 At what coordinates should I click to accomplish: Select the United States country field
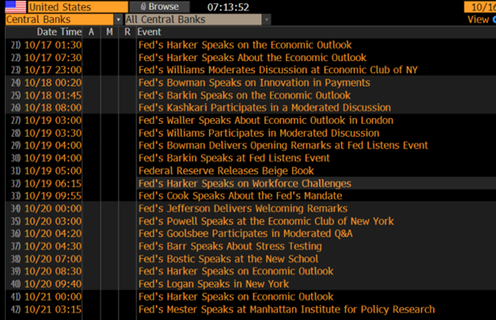pyautogui.click(x=77, y=7)
